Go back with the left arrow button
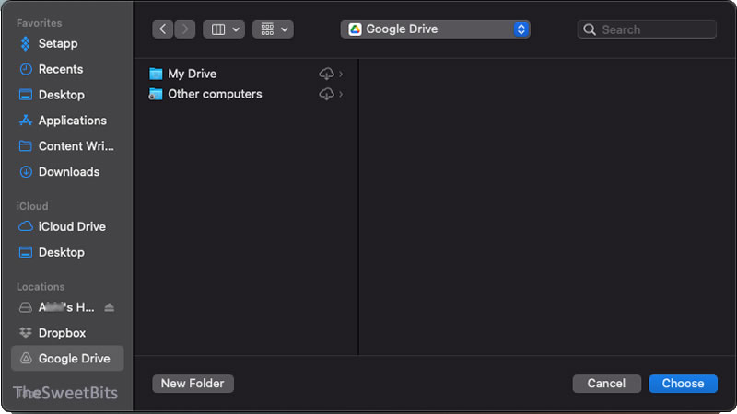Image resolution: width=737 pixels, height=414 pixels. coord(163,29)
